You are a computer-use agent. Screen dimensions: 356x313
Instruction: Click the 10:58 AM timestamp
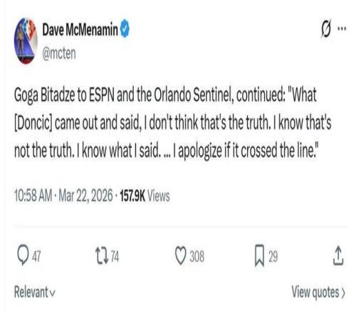pos(33,196)
